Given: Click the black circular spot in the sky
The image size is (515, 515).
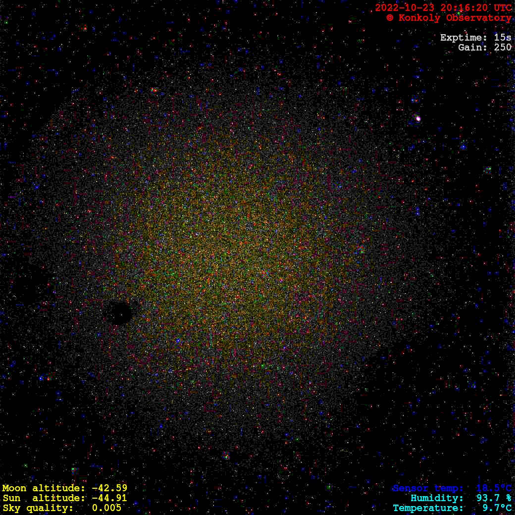Looking at the screenshot, I should (119, 312).
